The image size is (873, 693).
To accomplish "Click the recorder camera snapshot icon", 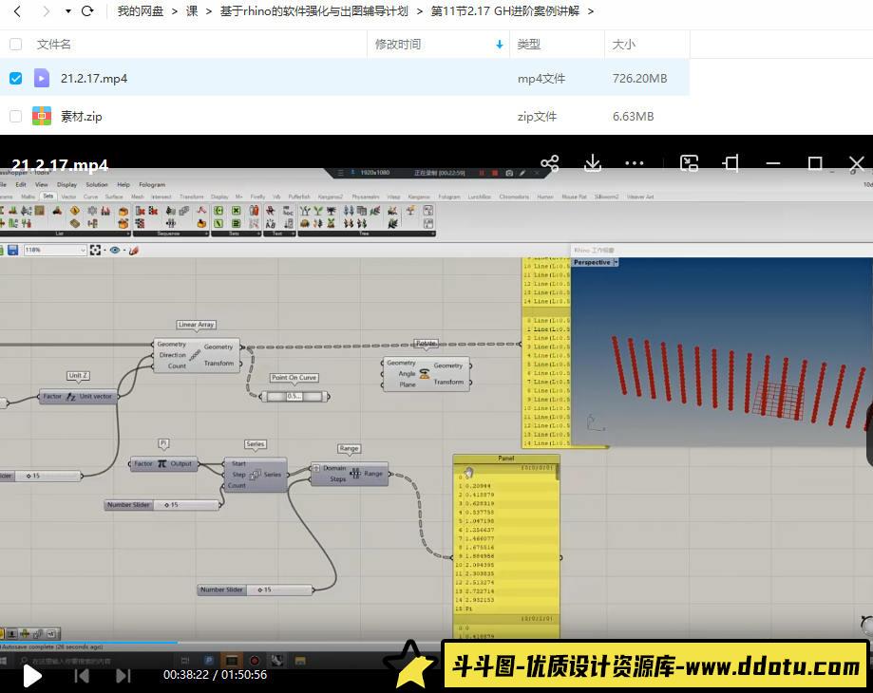I will [x=509, y=173].
